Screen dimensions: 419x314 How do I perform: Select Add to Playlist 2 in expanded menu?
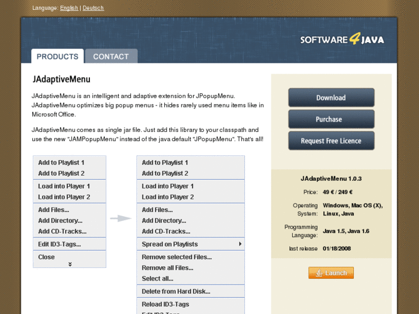click(191, 173)
